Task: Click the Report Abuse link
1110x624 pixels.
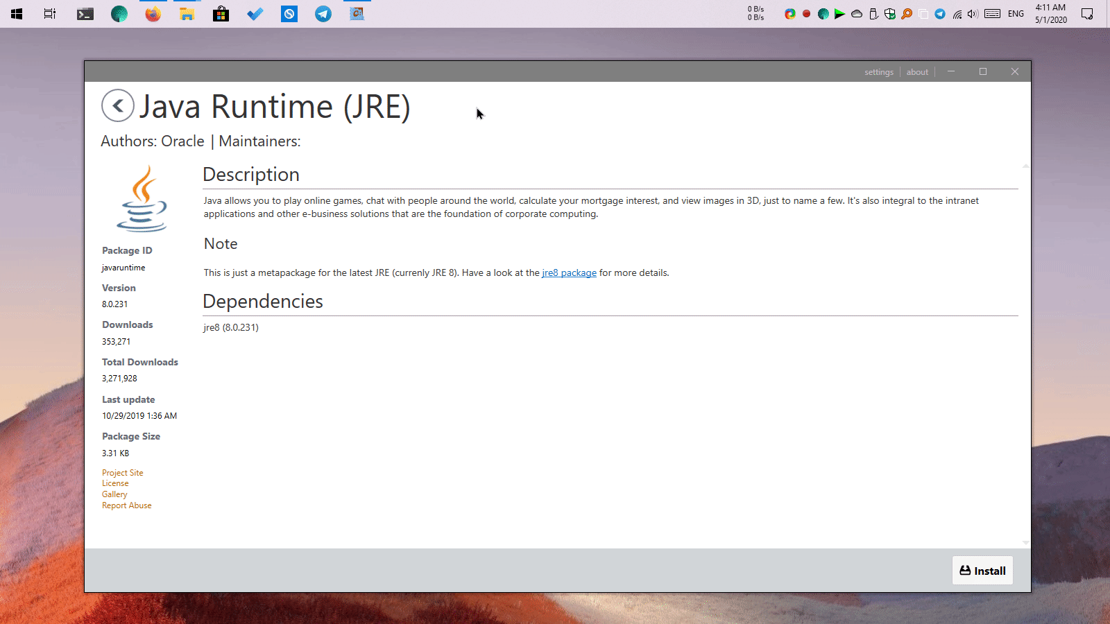Action: pyautogui.click(x=127, y=505)
